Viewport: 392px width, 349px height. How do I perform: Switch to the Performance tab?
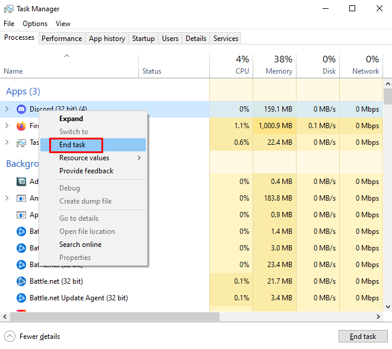(62, 39)
